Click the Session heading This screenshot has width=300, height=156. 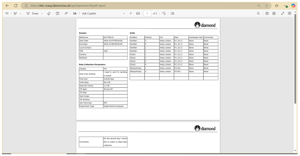(83, 33)
